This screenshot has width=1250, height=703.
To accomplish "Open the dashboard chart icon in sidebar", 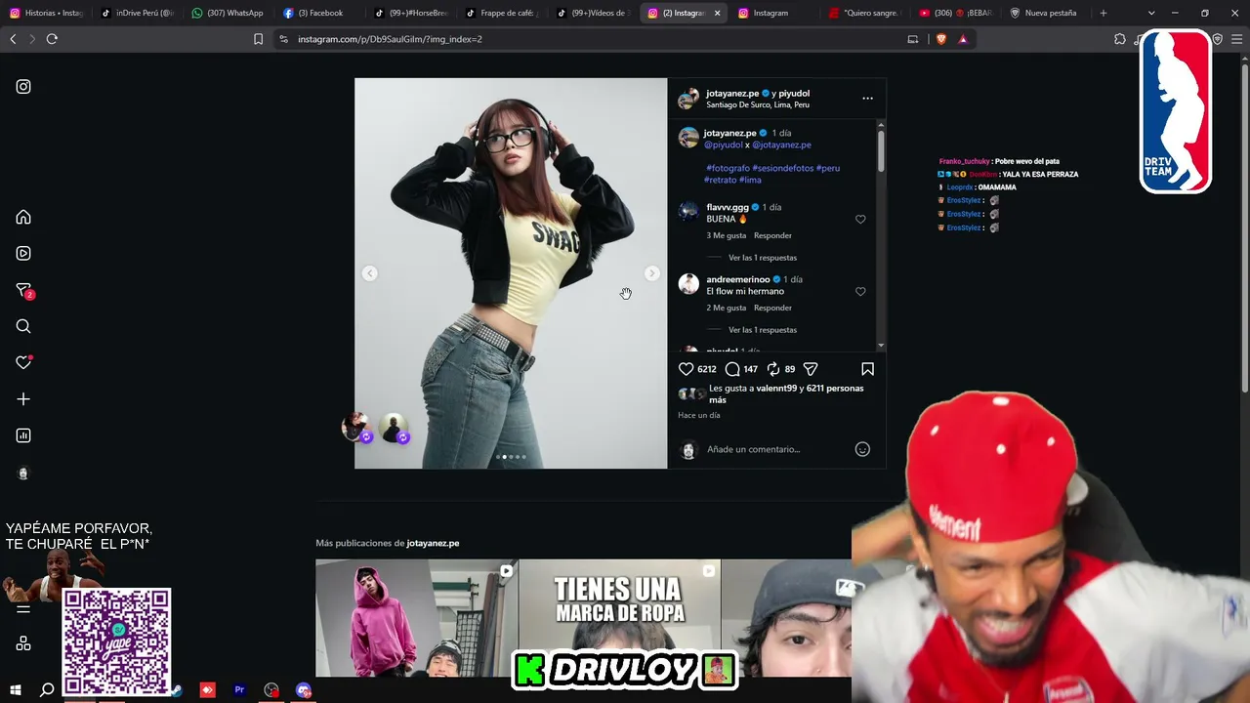I will pyautogui.click(x=23, y=435).
